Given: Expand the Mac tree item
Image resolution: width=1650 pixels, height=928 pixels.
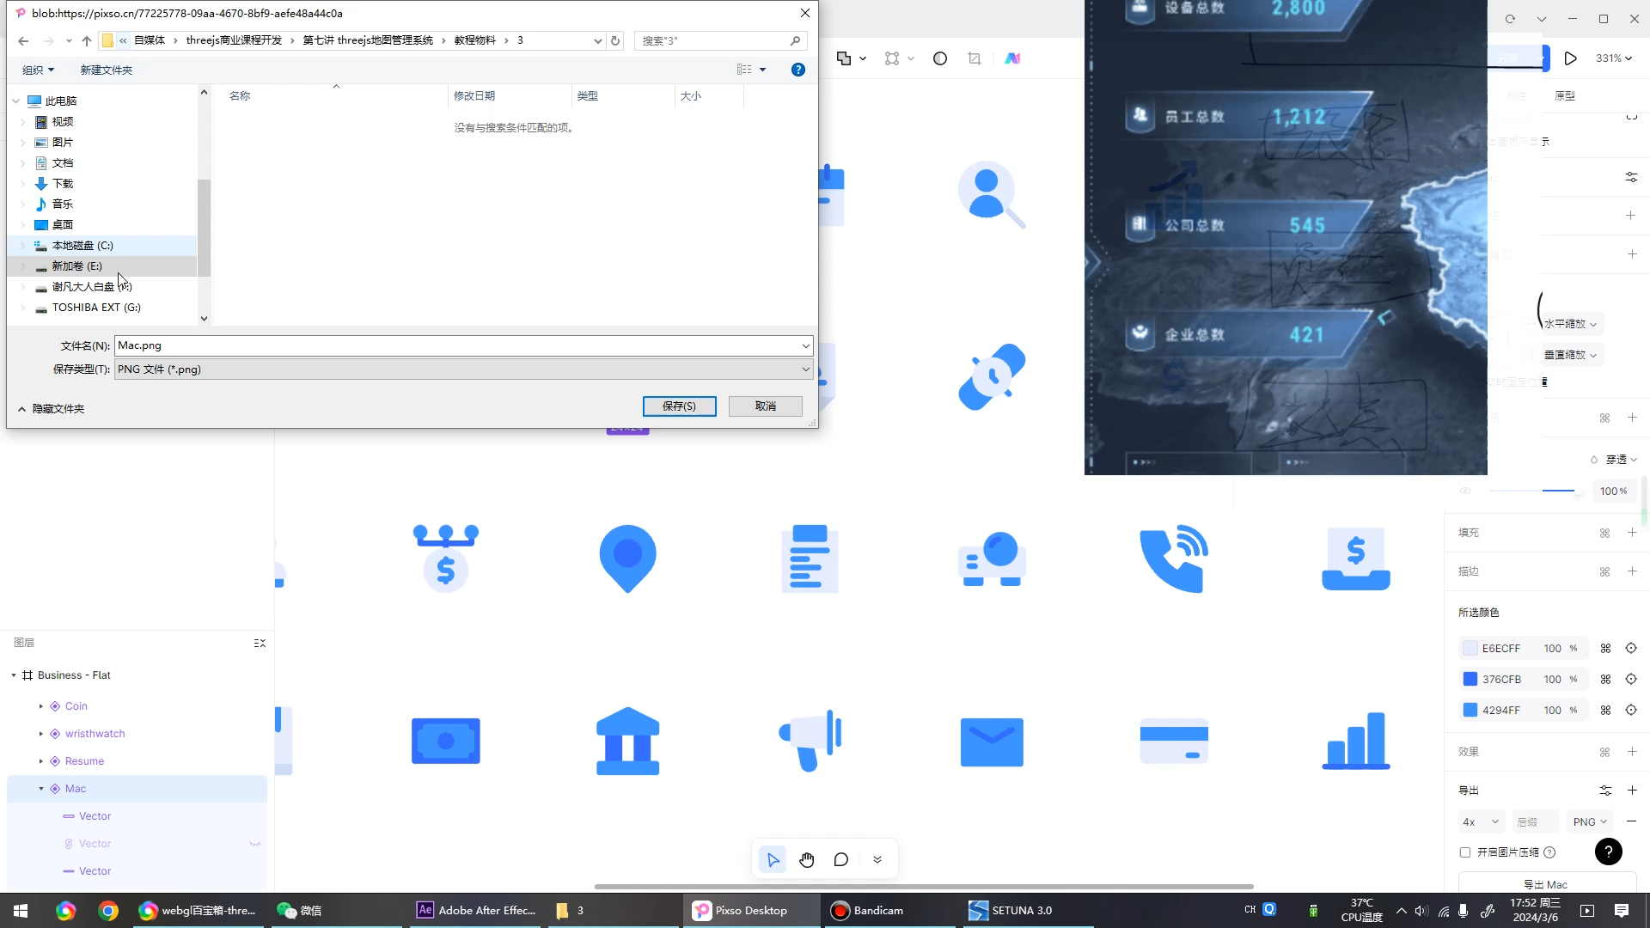Looking at the screenshot, I should pyautogui.click(x=40, y=787).
